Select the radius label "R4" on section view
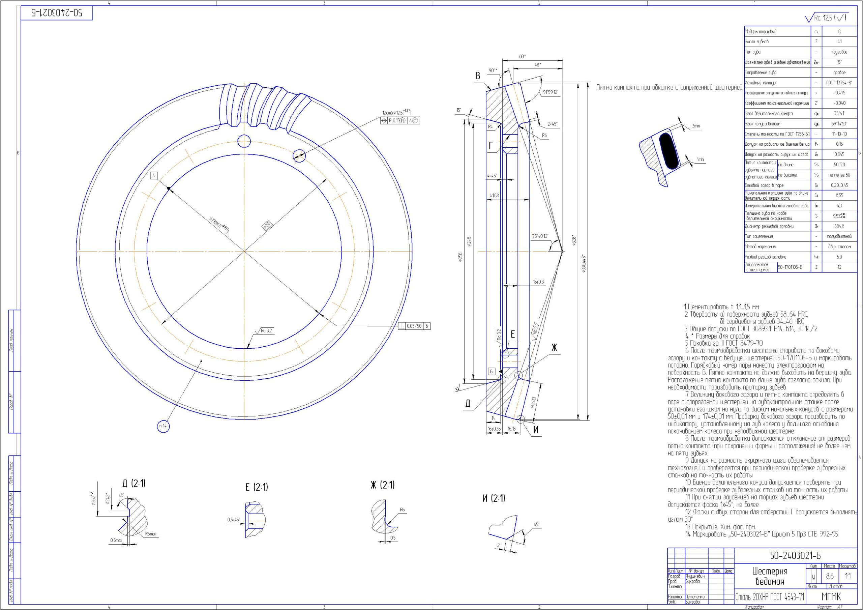Viewport: 863px width, 610px height. click(x=490, y=127)
